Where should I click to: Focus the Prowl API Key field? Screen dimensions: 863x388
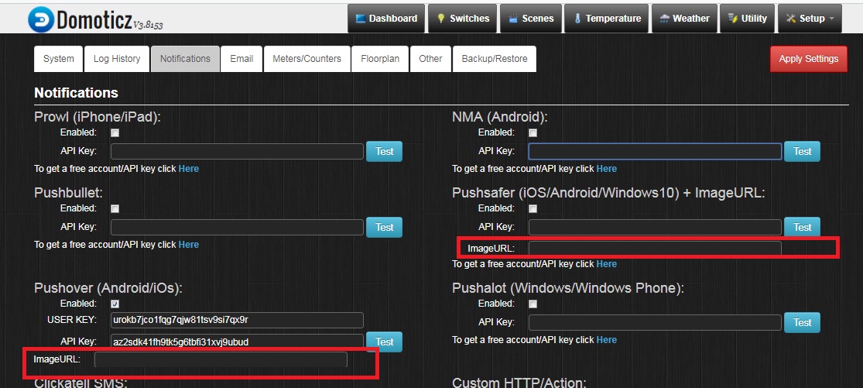click(237, 151)
